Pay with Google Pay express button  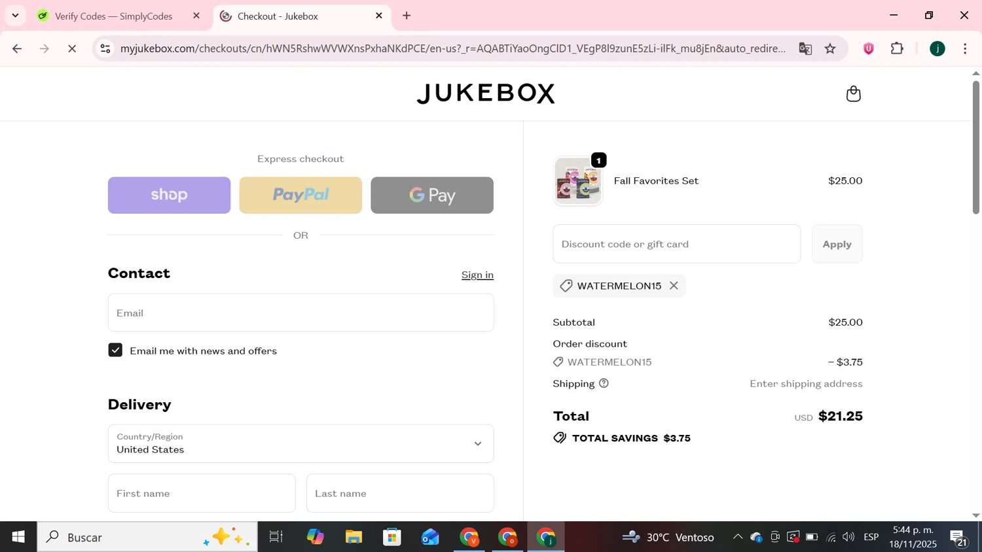432,195
